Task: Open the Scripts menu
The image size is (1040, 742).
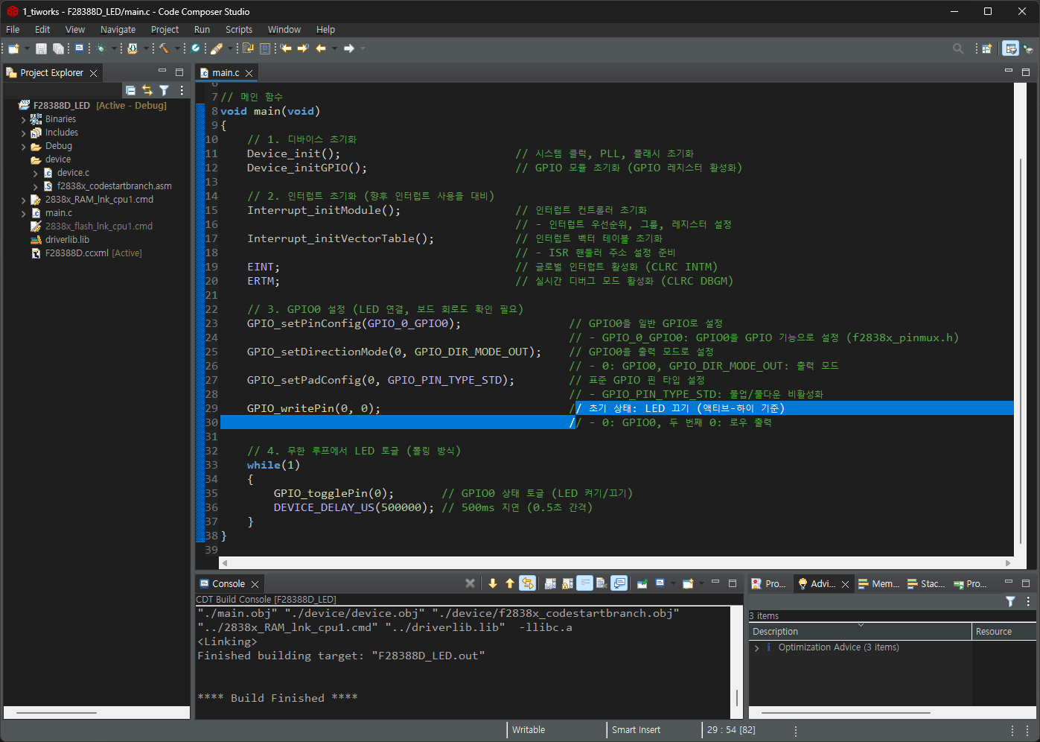Action: point(239,30)
